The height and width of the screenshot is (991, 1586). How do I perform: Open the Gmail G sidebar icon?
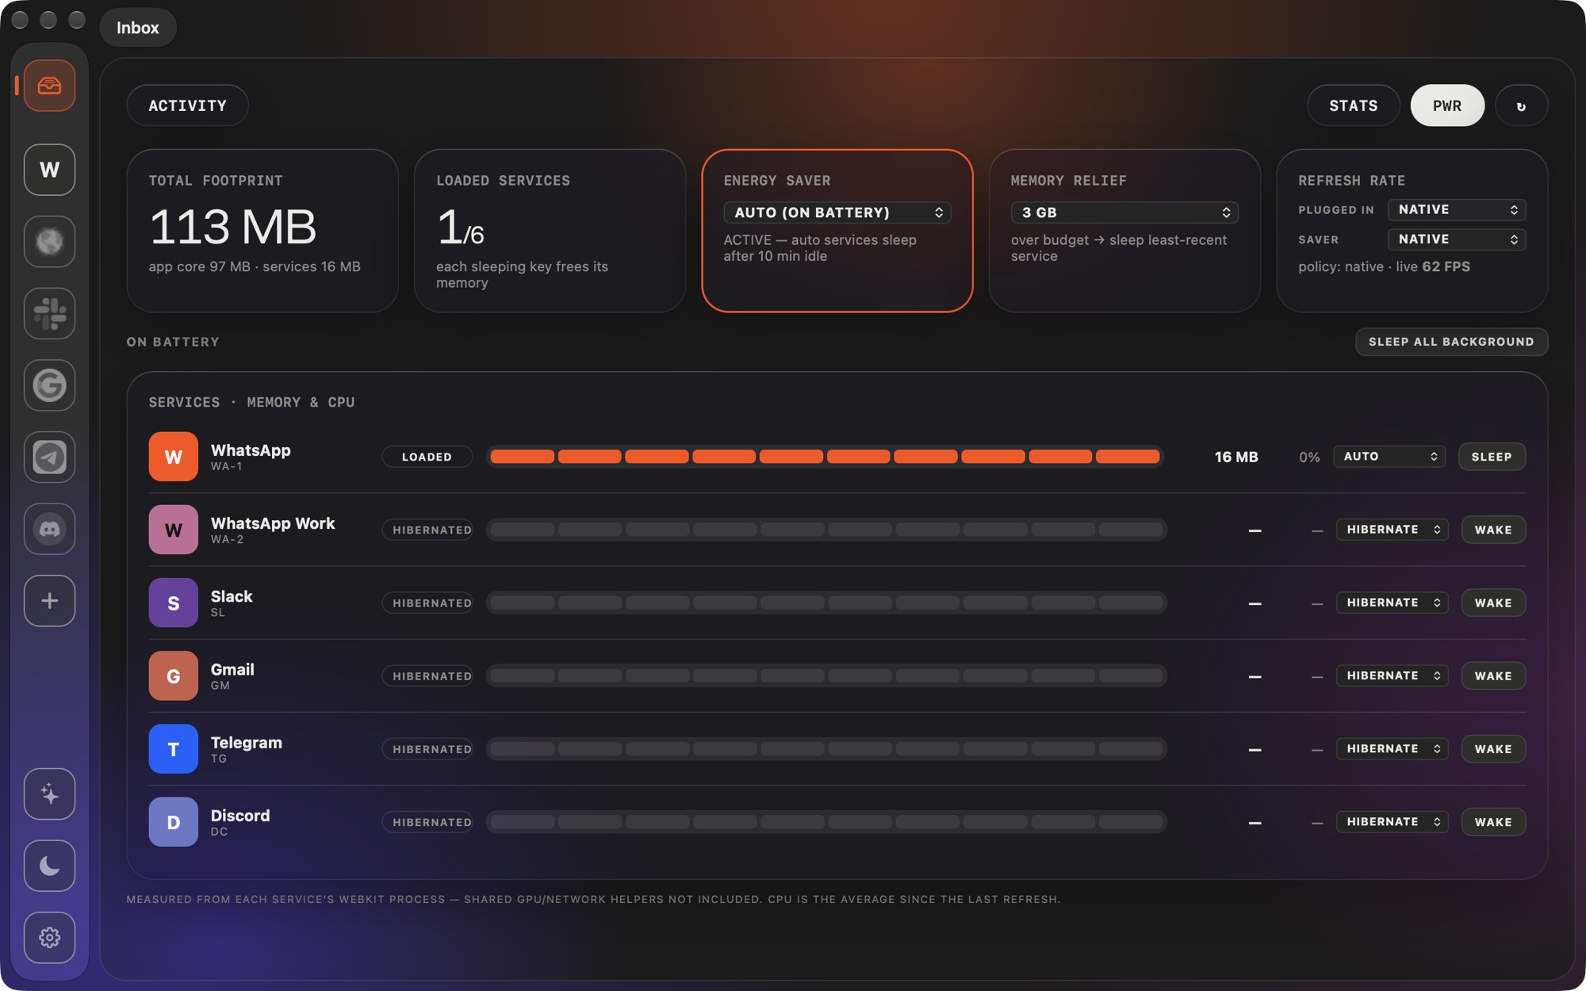point(49,385)
